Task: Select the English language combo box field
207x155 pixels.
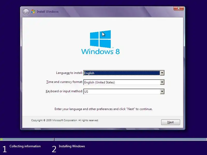Action: (x=124, y=73)
